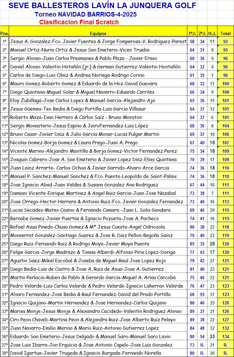Click position cell '38º'

[x=5, y=353]
